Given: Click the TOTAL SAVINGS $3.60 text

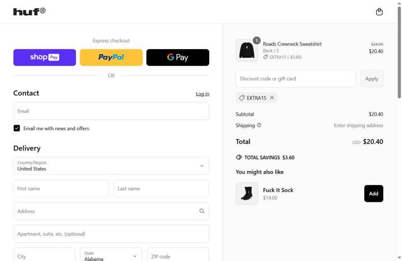Looking at the screenshot, I should (269, 158).
